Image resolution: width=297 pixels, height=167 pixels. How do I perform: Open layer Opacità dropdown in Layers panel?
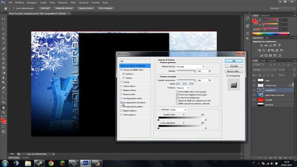coord(294,70)
